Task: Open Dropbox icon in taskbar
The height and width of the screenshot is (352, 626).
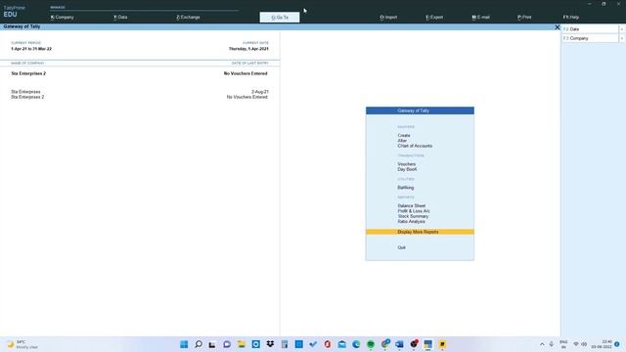Action: pos(270,344)
